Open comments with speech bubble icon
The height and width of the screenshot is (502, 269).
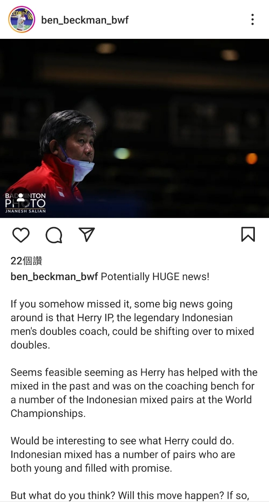click(x=54, y=235)
